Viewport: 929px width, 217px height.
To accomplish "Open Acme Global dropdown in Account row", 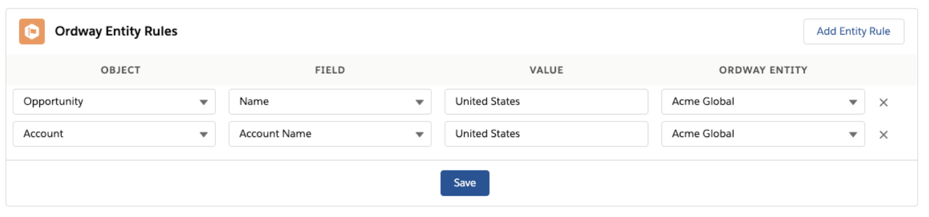I will coord(763,134).
